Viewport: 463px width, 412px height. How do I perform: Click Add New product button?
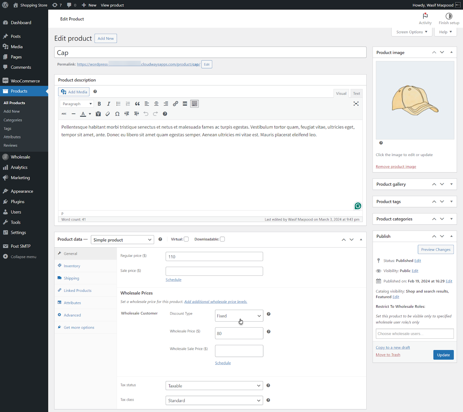(106, 39)
